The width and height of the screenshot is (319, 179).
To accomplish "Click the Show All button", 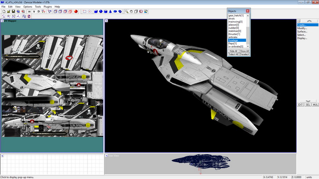I will tap(244, 51).
